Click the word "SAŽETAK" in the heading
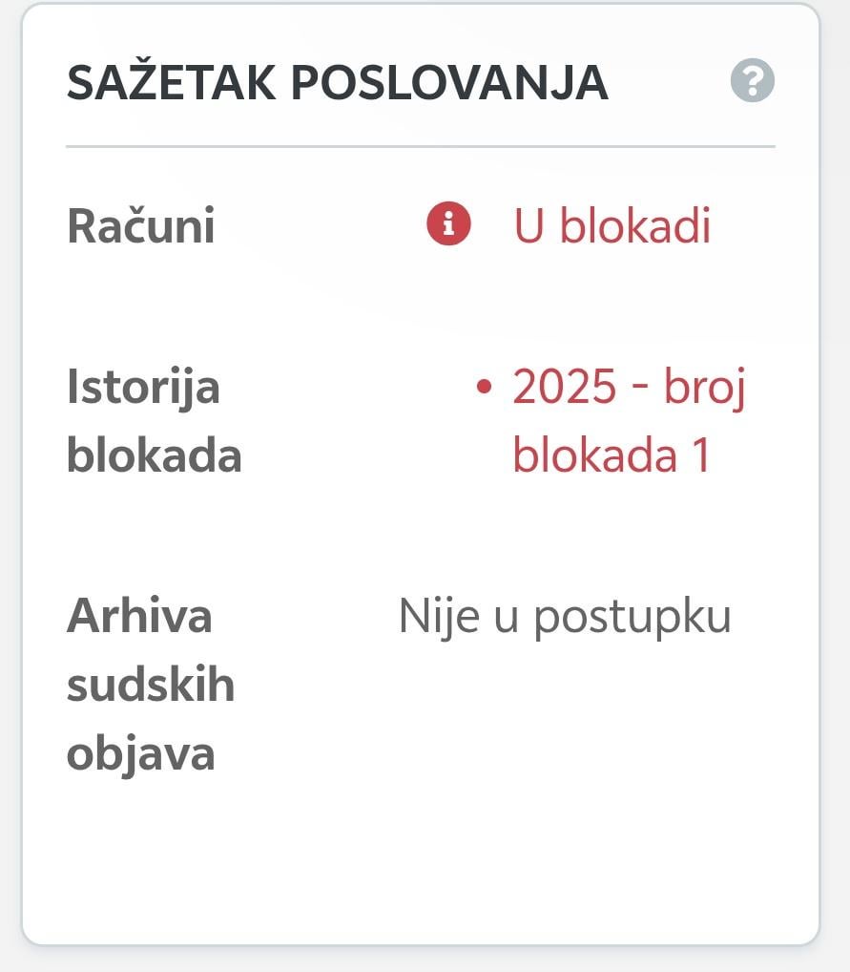This screenshot has height=972, width=850. [x=171, y=83]
